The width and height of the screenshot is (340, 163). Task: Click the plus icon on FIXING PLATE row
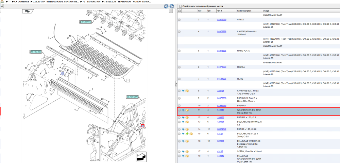point(179,51)
